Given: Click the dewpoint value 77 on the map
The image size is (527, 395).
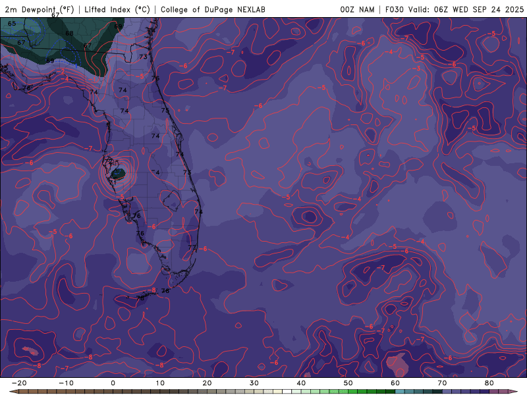Looking at the screenshot, I should (x=192, y=248).
